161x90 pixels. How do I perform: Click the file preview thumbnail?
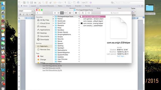pyautogui.click(x=118, y=28)
